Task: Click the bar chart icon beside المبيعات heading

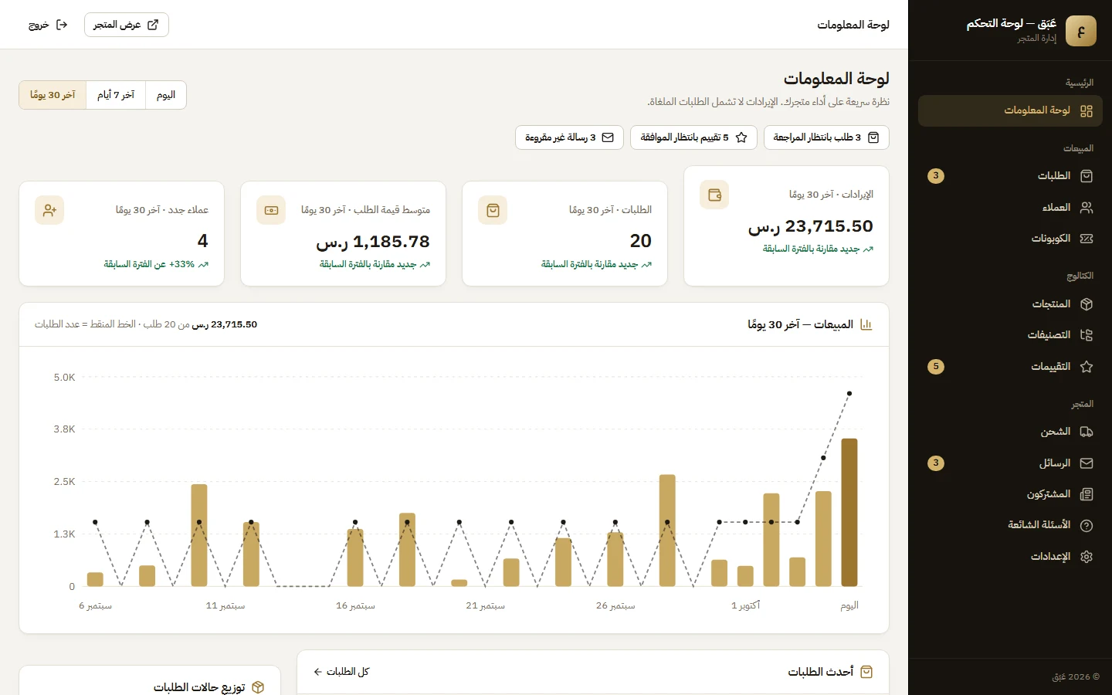Action: tap(866, 325)
